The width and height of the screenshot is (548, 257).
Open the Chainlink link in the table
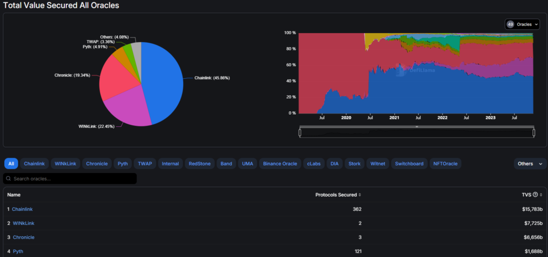[22, 209]
